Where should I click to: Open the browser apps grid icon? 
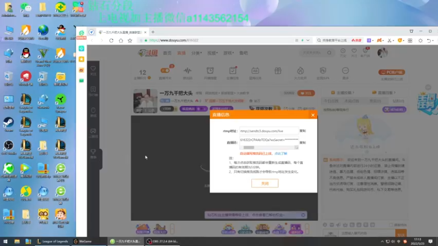click(410, 40)
